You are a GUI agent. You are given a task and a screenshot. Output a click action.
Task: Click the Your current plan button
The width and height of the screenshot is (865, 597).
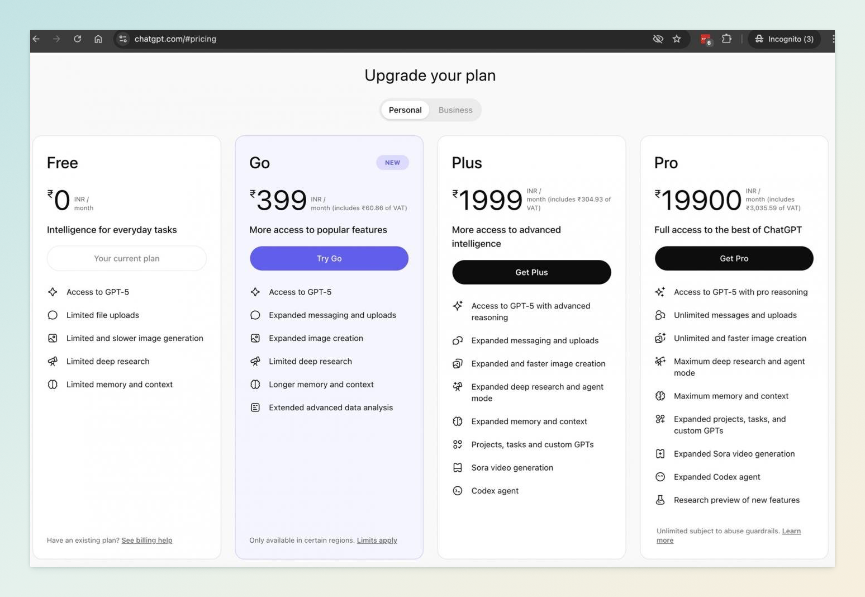click(127, 258)
